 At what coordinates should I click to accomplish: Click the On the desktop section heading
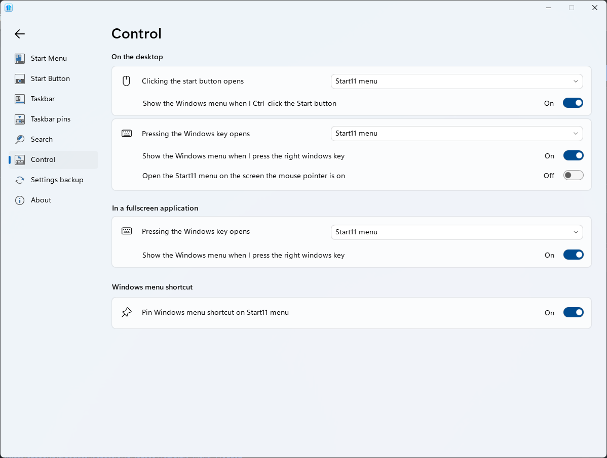[137, 57]
